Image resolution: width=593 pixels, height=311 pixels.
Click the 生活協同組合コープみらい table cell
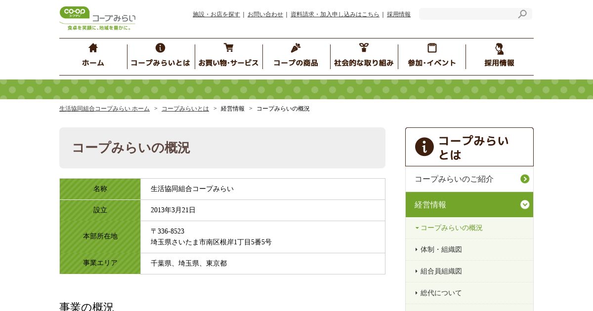pos(263,189)
